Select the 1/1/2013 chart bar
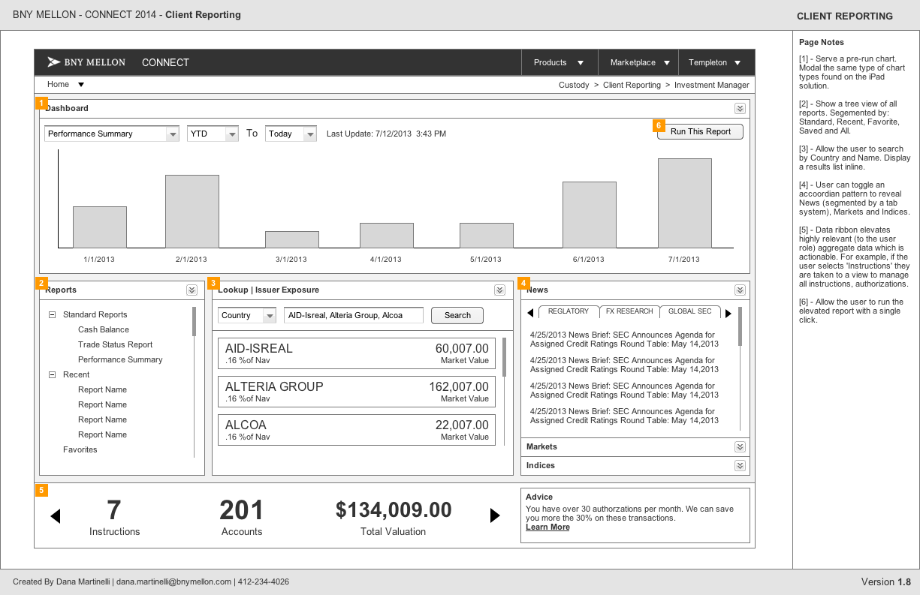This screenshot has height=595, width=920. (100, 227)
